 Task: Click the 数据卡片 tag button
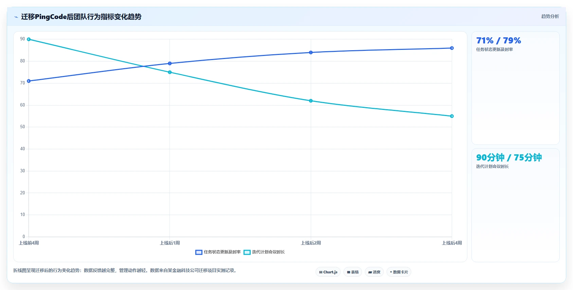pyautogui.click(x=399, y=272)
